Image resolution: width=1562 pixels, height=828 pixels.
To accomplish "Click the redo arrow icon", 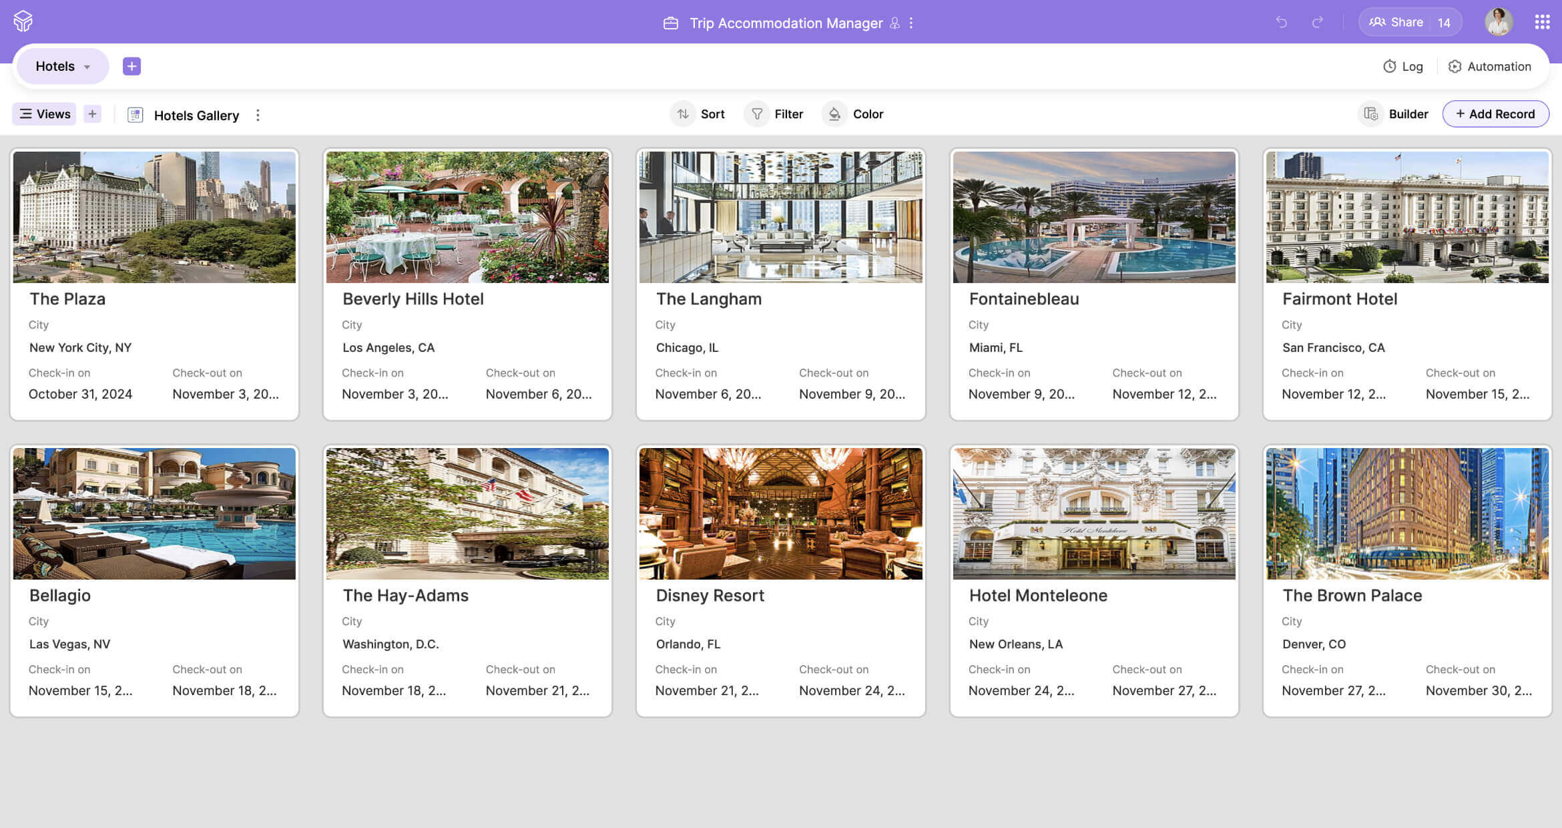I will pos(1317,22).
